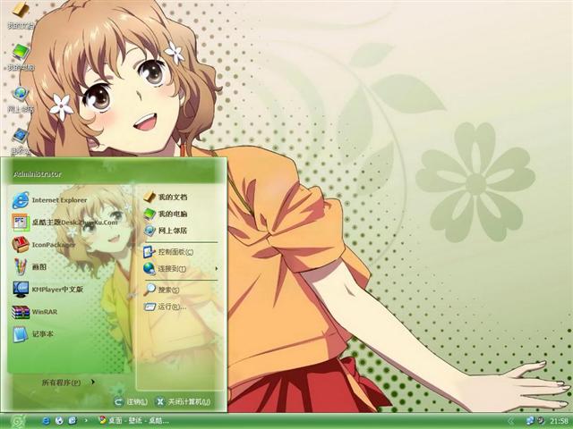Expand the quick launch overflow chevron
573x429 pixels.
86,421
